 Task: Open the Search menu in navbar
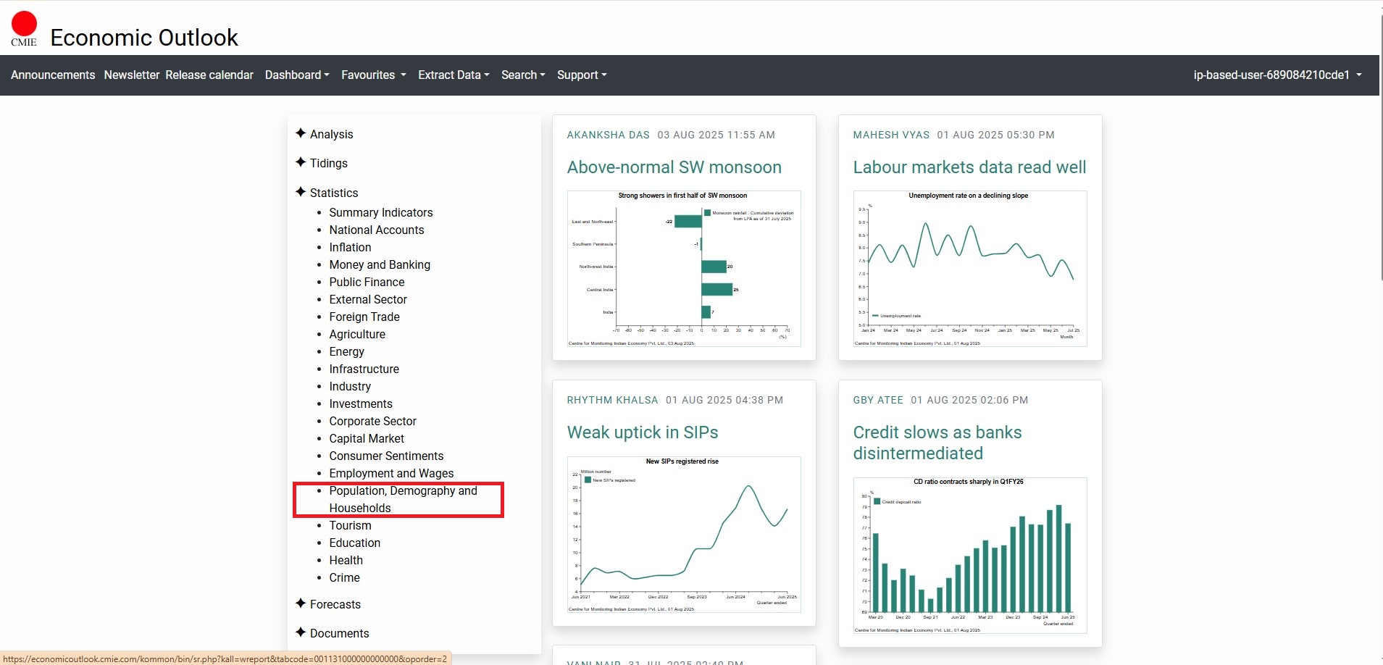[523, 75]
